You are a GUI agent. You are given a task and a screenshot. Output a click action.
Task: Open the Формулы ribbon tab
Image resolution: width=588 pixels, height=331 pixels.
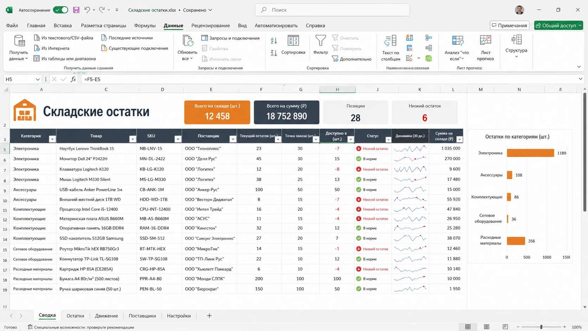click(145, 25)
